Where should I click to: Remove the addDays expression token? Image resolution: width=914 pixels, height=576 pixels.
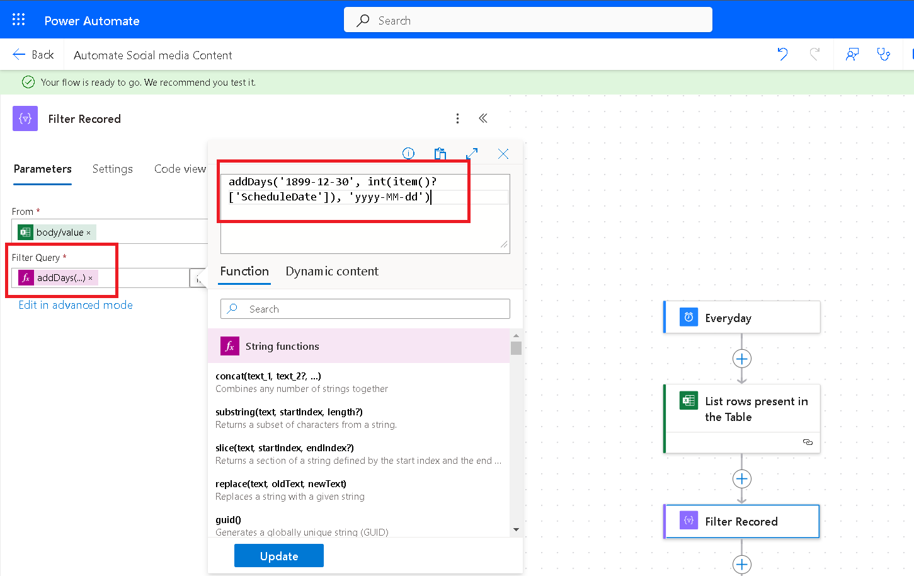91,278
